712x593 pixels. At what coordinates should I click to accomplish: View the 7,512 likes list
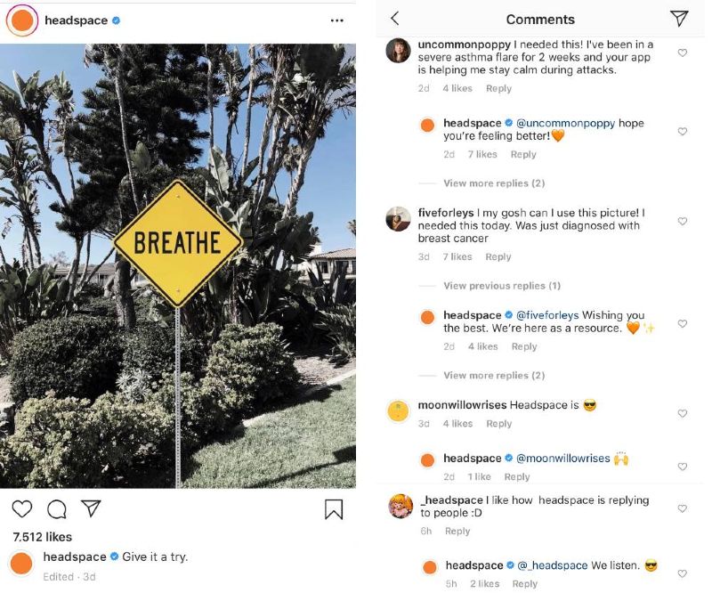click(x=43, y=537)
